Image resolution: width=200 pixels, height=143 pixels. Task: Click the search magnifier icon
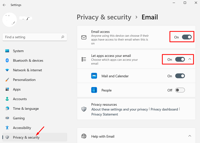63,37
